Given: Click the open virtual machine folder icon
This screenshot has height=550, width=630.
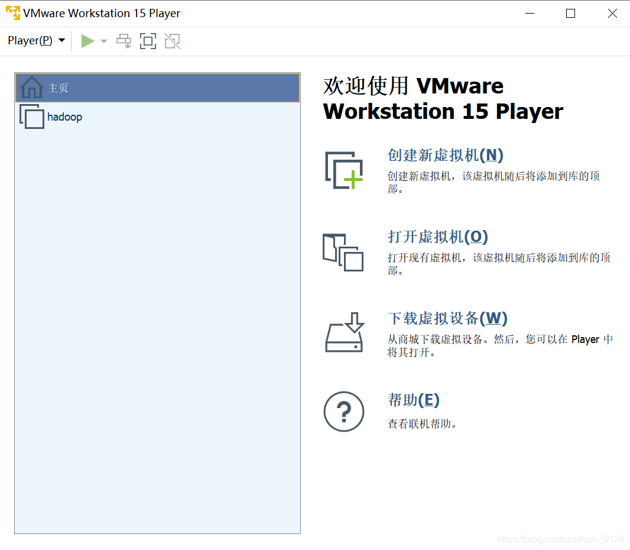Looking at the screenshot, I should point(343,253).
